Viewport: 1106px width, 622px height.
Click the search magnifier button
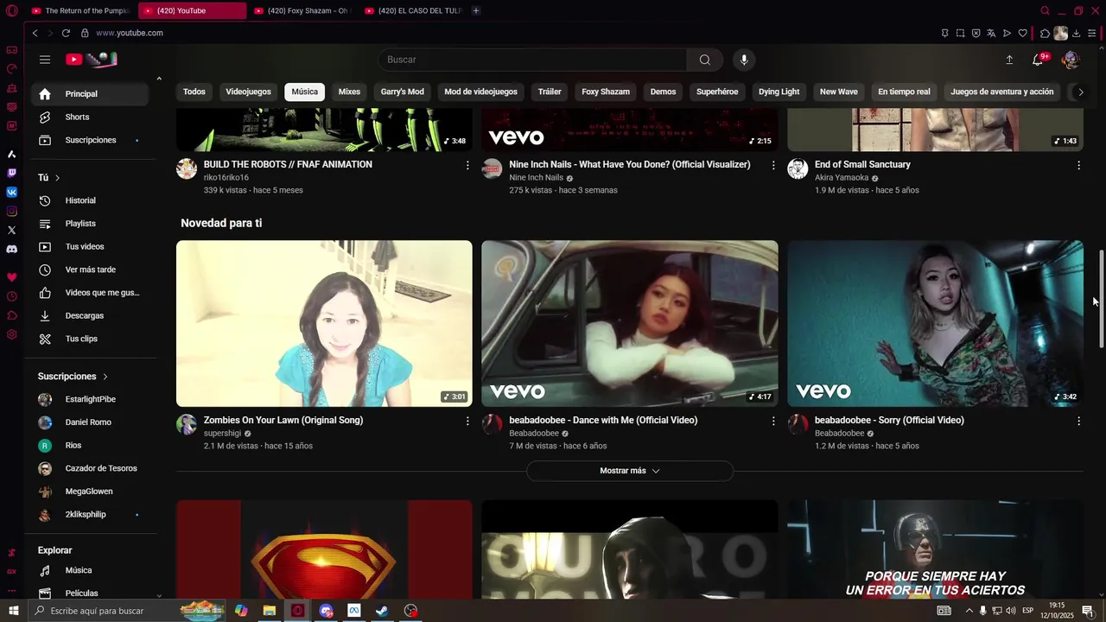pyautogui.click(x=705, y=60)
